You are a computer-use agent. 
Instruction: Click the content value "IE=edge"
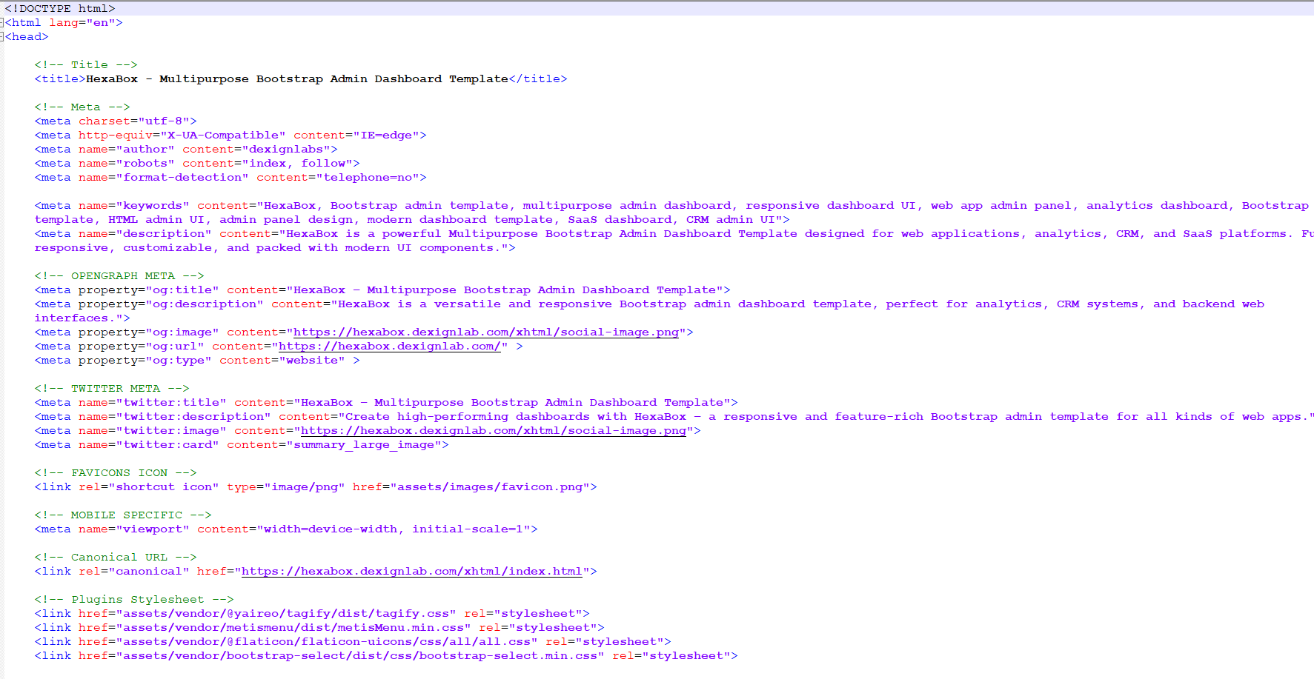click(386, 136)
